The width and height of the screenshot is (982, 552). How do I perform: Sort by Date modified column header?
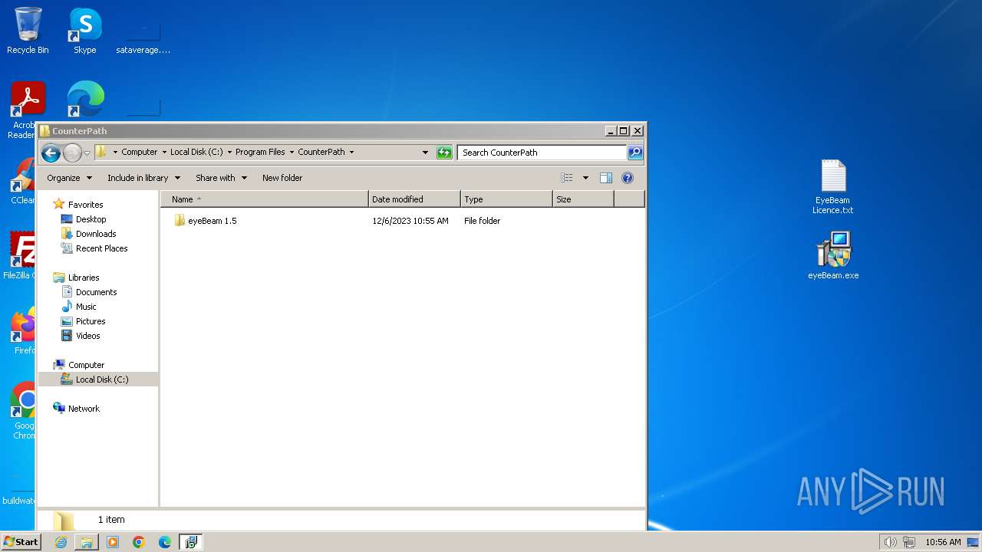coord(414,199)
